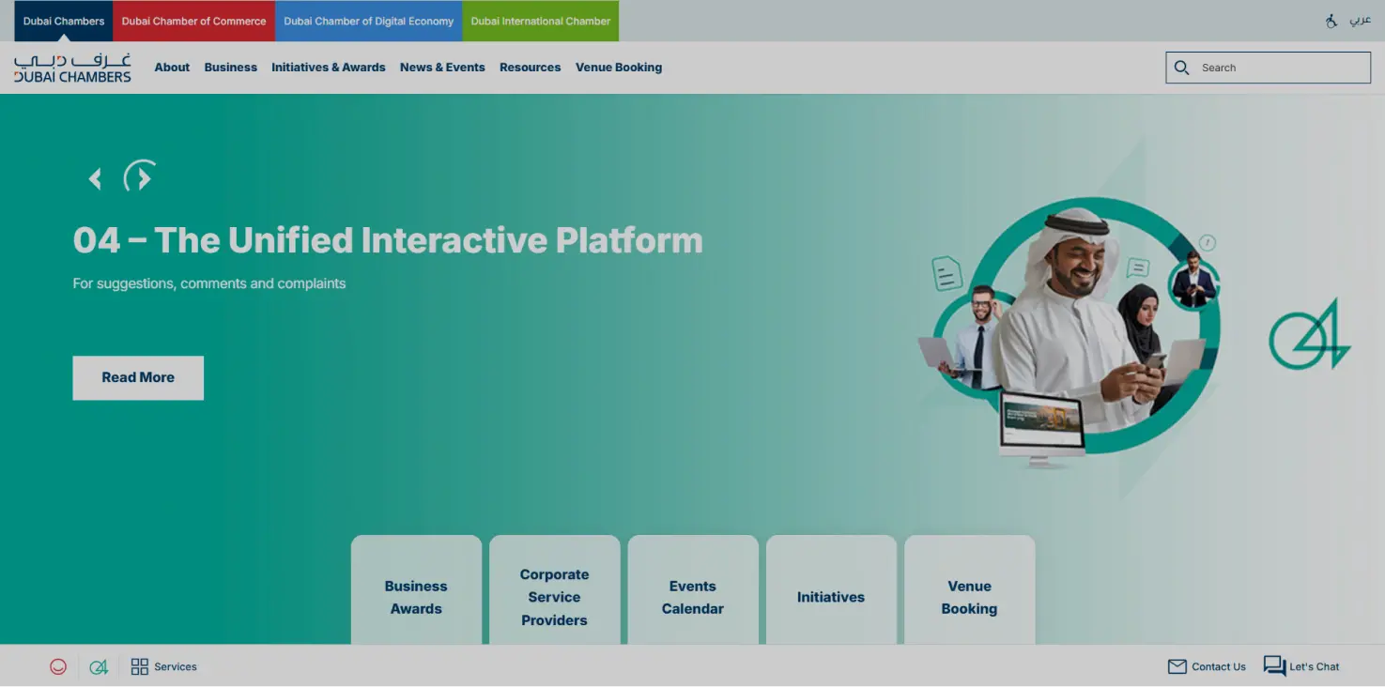1385x687 pixels.
Task: Click the Dubai Chambers logo
Action: [72, 68]
